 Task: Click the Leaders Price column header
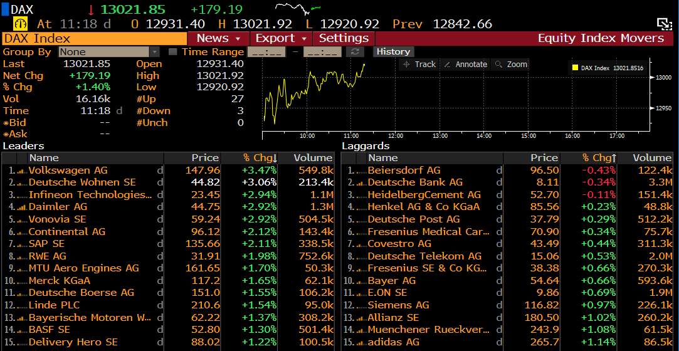click(x=192, y=158)
